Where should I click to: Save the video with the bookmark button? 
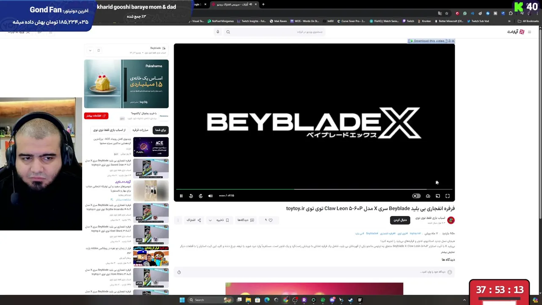(x=223, y=220)
